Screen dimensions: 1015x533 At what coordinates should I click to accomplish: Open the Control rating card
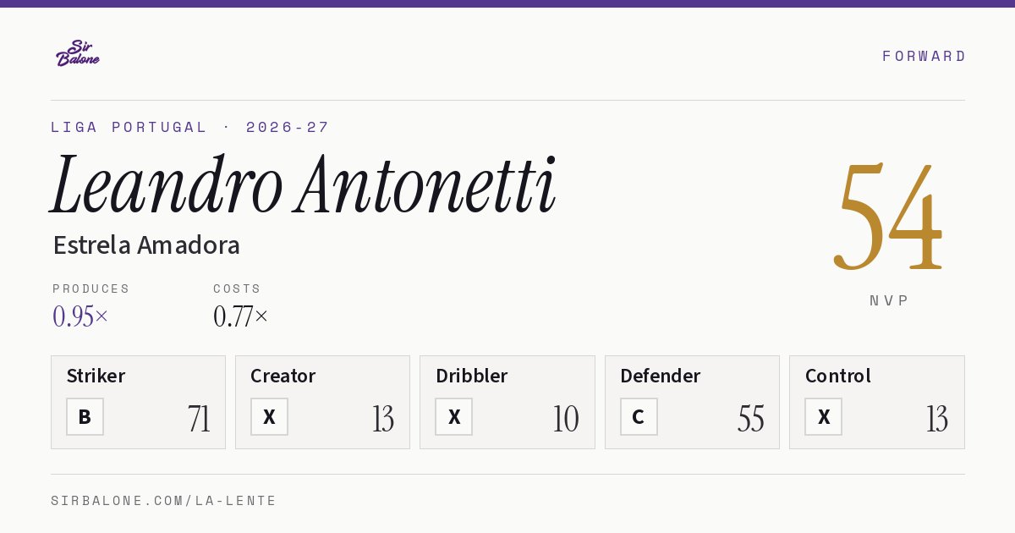(x=877, y=402)
